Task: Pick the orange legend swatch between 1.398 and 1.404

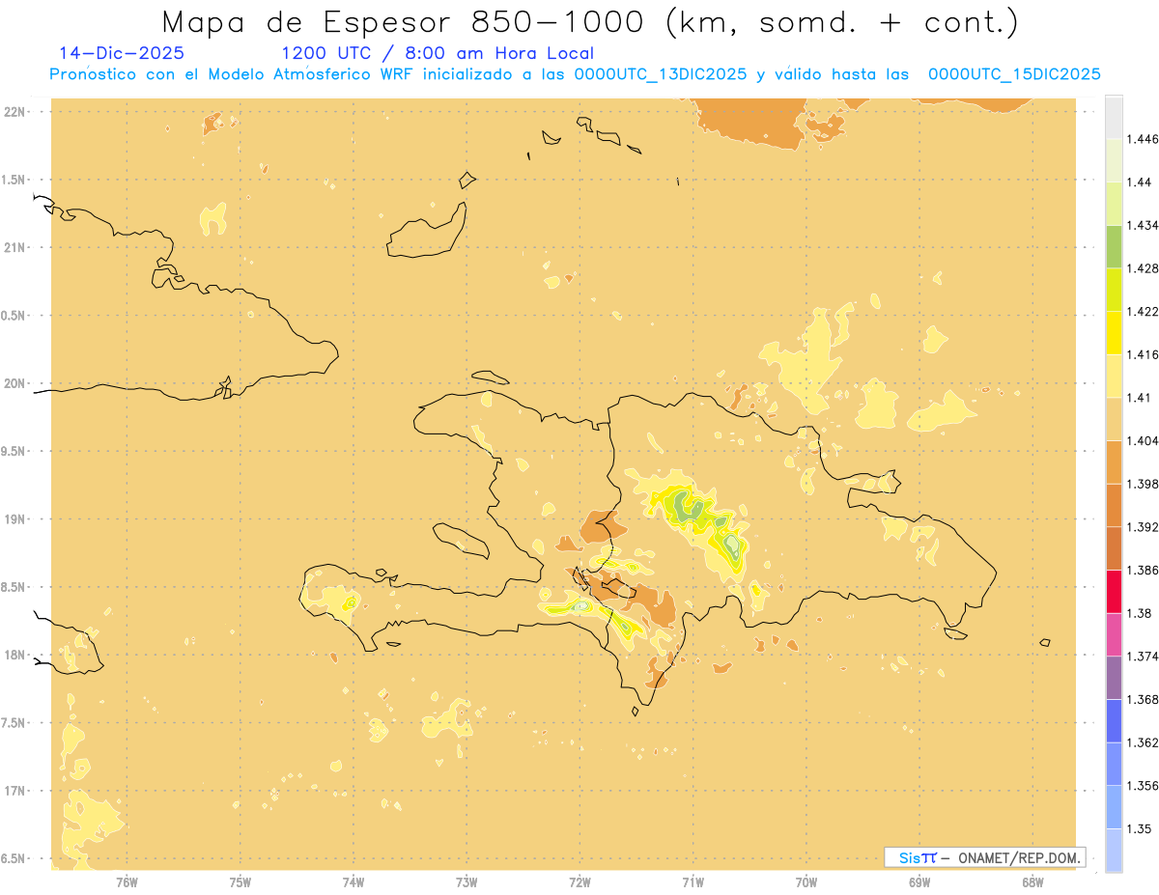Action: point(1114,461)
